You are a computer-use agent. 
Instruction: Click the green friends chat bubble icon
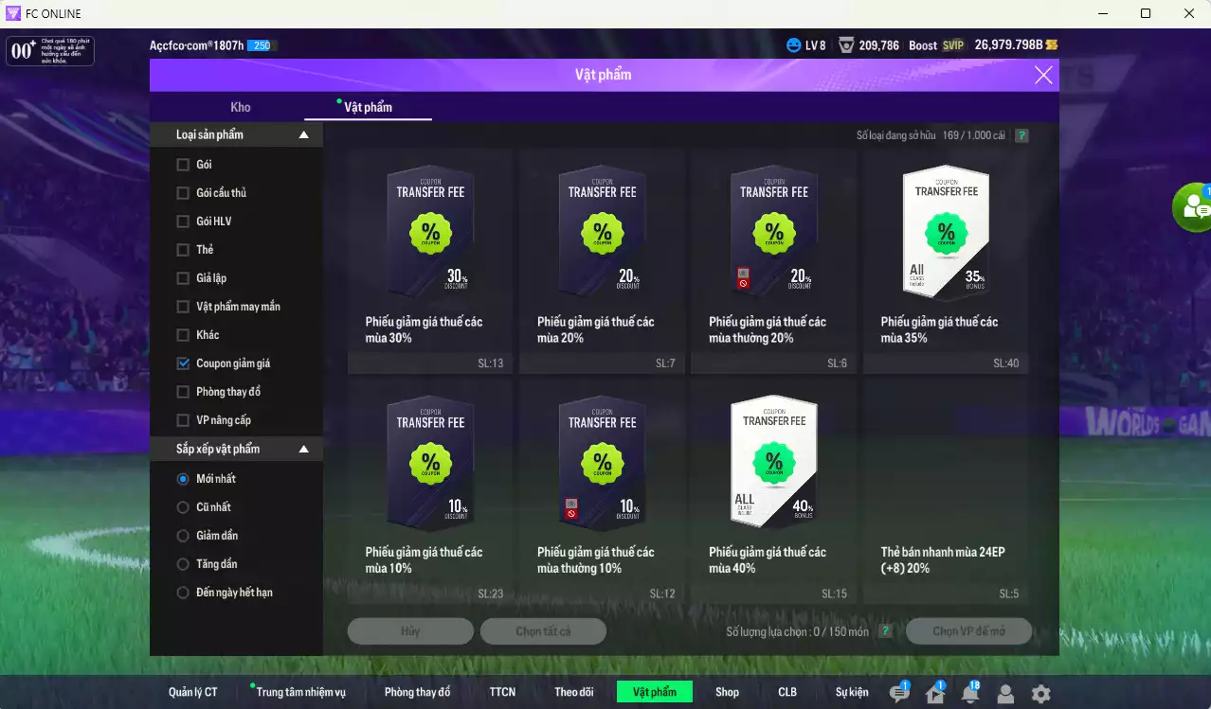(1193, 207)
